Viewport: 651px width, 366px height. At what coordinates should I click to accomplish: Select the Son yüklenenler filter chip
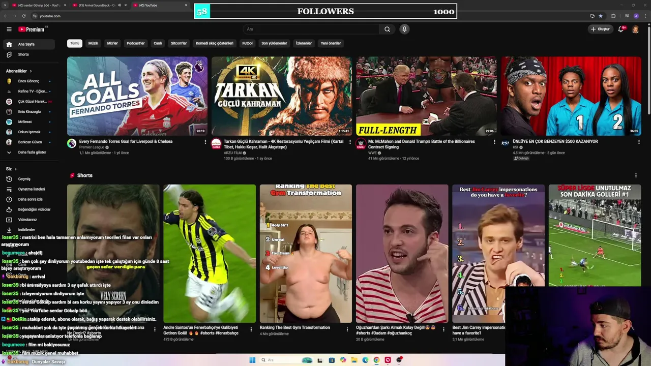[274, 43]
